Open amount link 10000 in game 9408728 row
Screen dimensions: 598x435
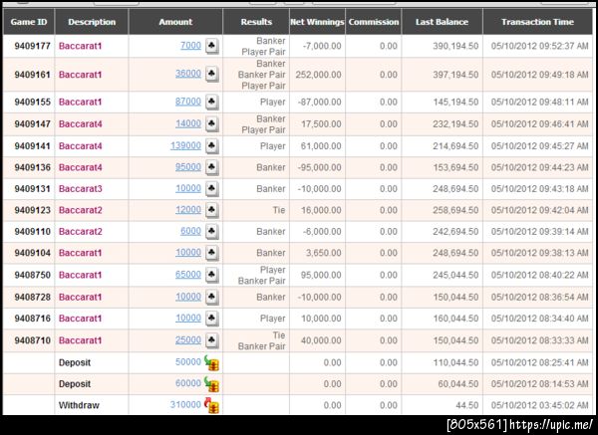[188, 297]
